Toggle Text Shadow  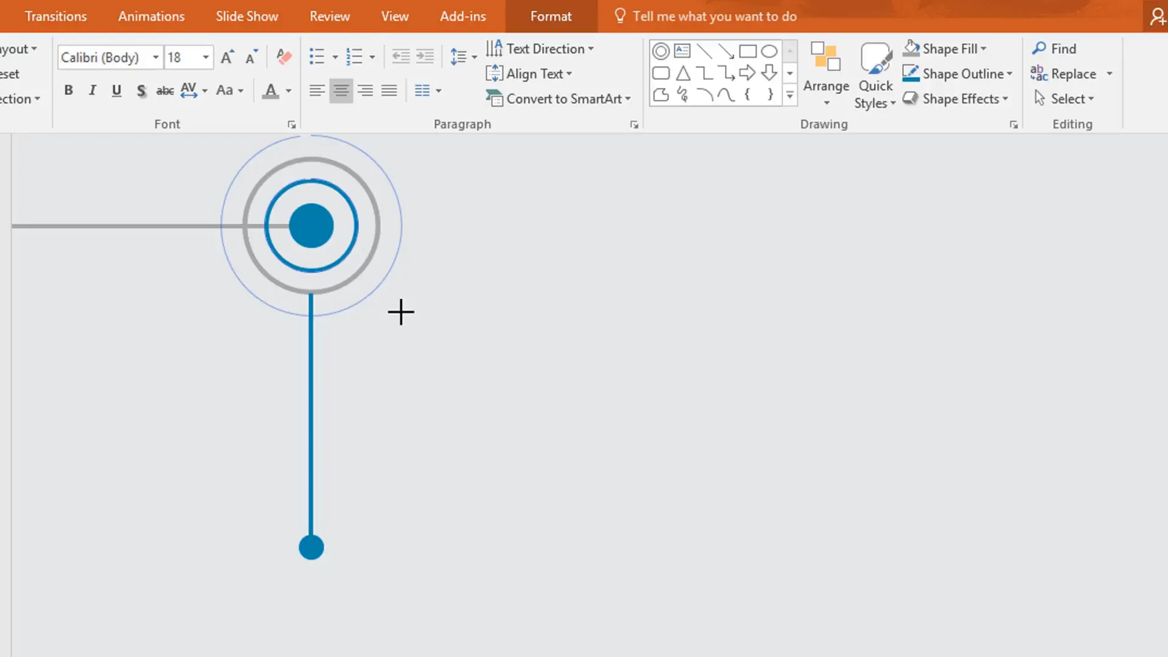pyautogui.click(x=141, y=91)
